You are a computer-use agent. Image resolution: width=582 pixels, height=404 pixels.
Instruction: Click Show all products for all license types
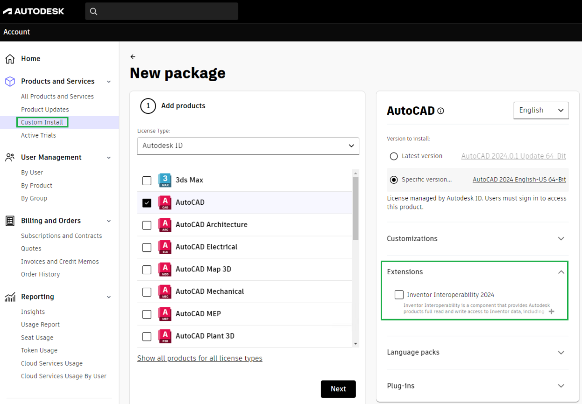[199, 358]
